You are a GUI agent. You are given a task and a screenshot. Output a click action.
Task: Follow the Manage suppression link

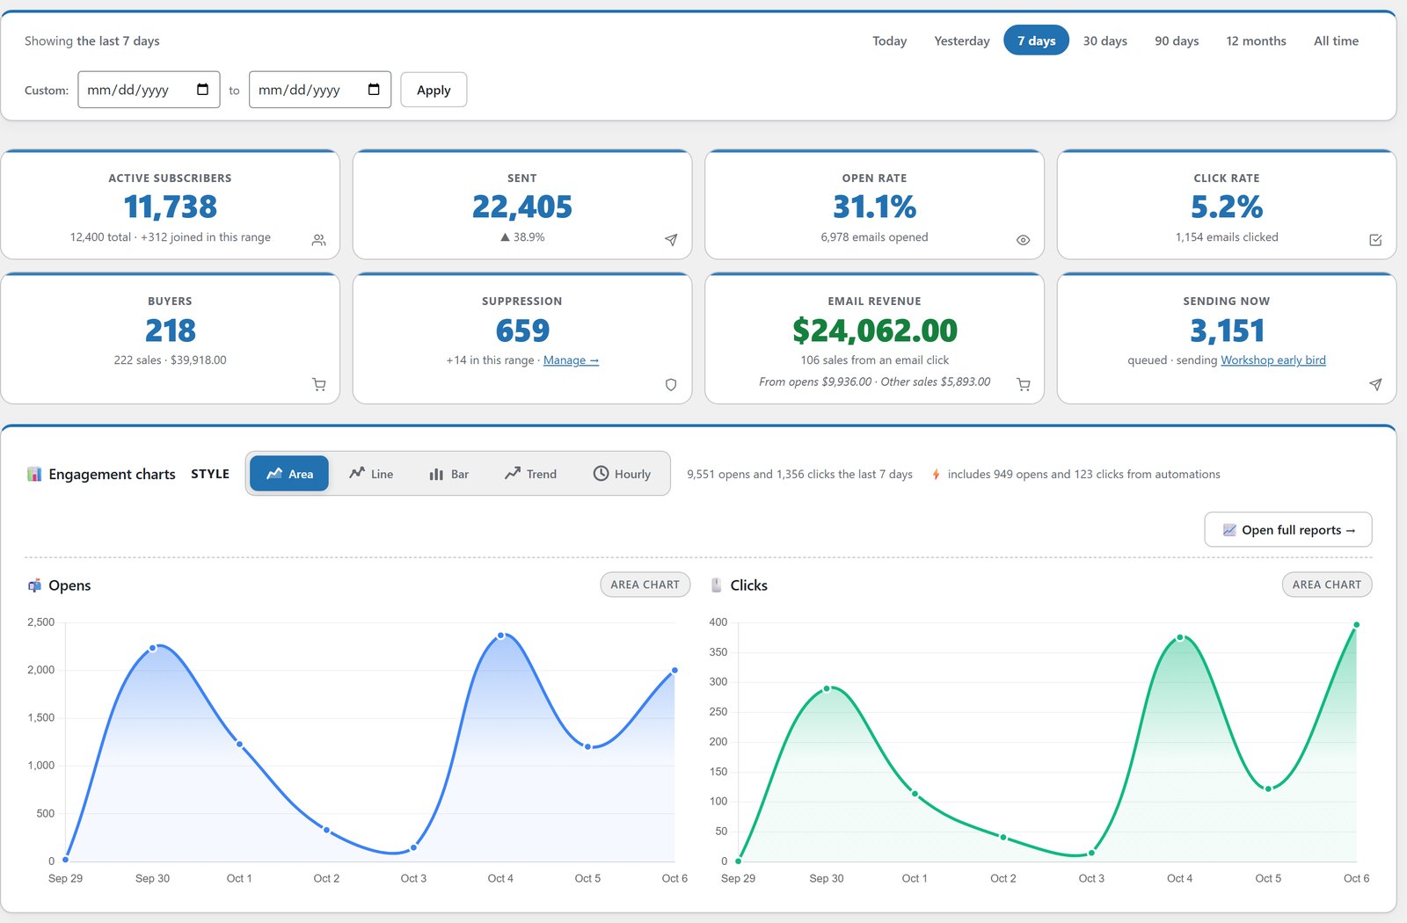(x=571, y=360)
